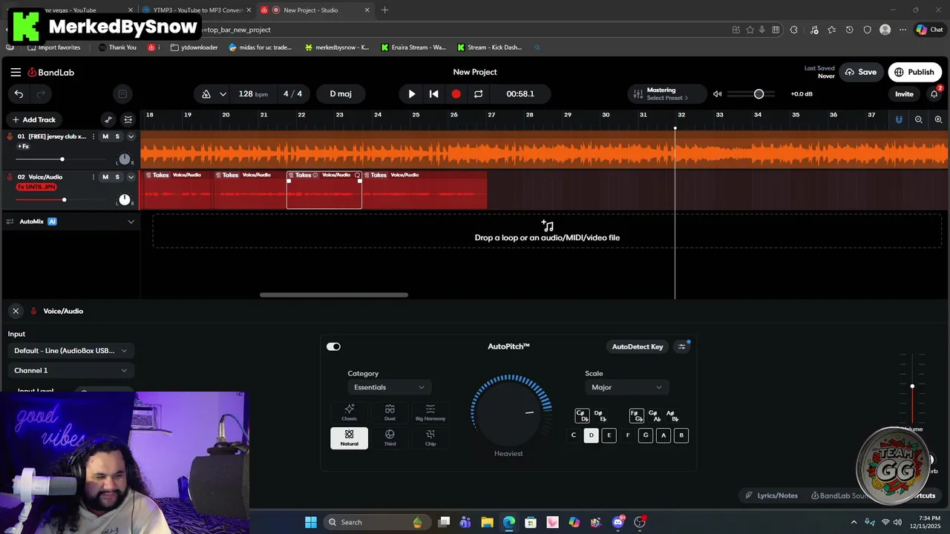The image size is (950, 534).
Task: Select the Natural AutoPitch preset
Action: (349, 438)
